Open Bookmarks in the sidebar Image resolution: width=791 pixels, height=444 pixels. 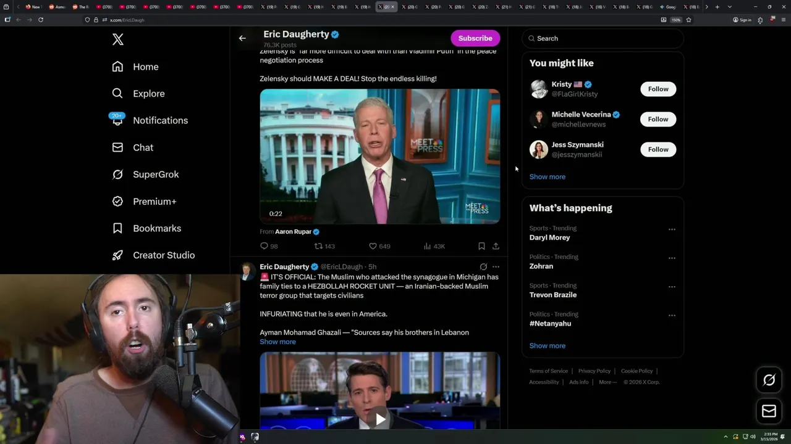[147, 228]
